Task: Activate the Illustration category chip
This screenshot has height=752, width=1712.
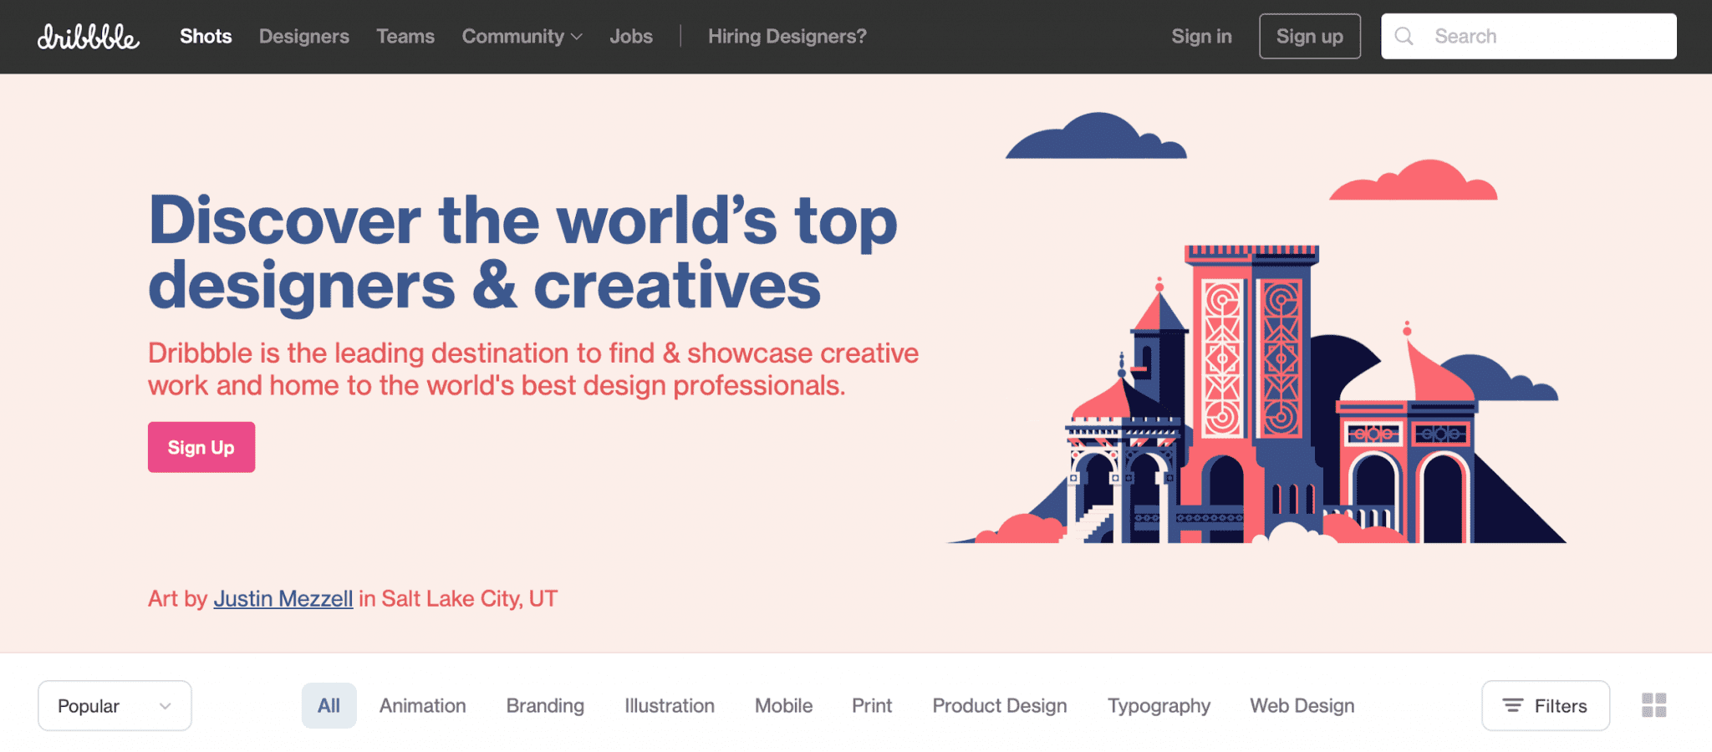Action: 668,705
